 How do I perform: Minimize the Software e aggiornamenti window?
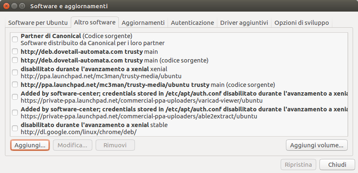pyautogui.click(x=14, y=6)
